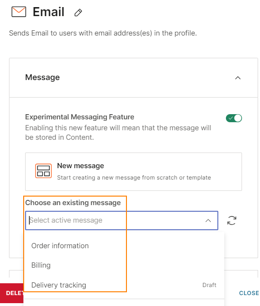Click the Draft status label
260x306 pixels.
click(x=209, y=285)
